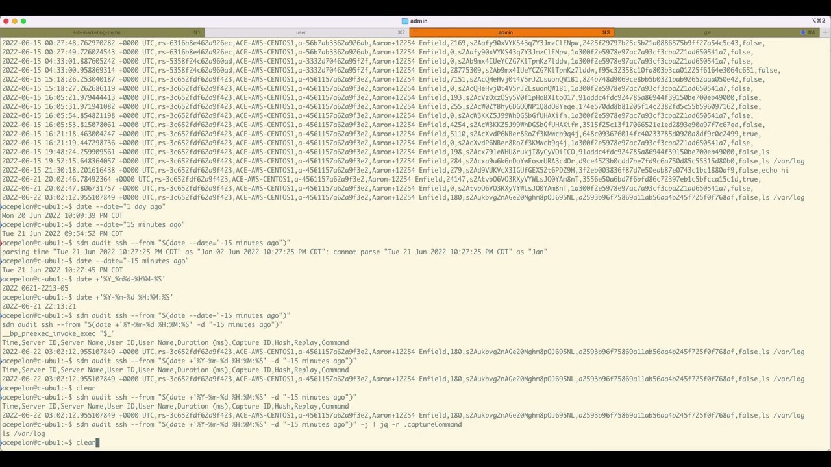This screenshot has width=831, height=467.
Task: Click log row with timestamp 04:33:00.958869314
Action: click(x=391, y=70)
